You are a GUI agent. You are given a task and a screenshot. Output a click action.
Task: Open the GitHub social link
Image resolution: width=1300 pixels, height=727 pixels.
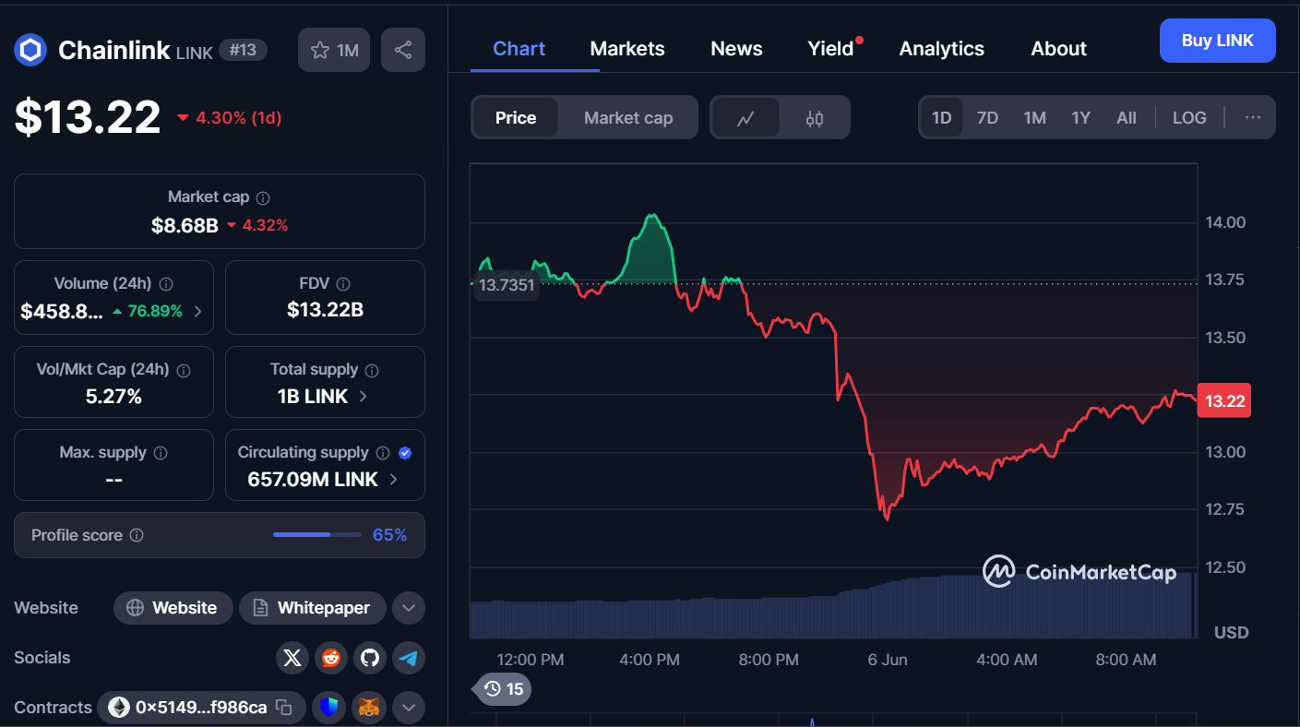pyautogui.click(x=370, y=658)
